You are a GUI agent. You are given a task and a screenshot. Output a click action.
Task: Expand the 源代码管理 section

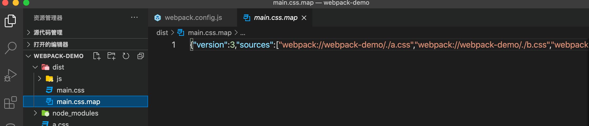point(86,32)
